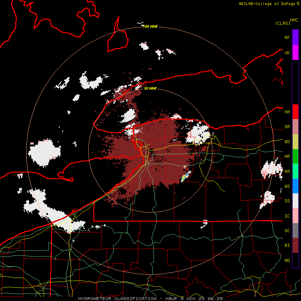This screenshot has width=301, height=301.
Task: Click the RA light green legend swatch
Action: (295, 171)
